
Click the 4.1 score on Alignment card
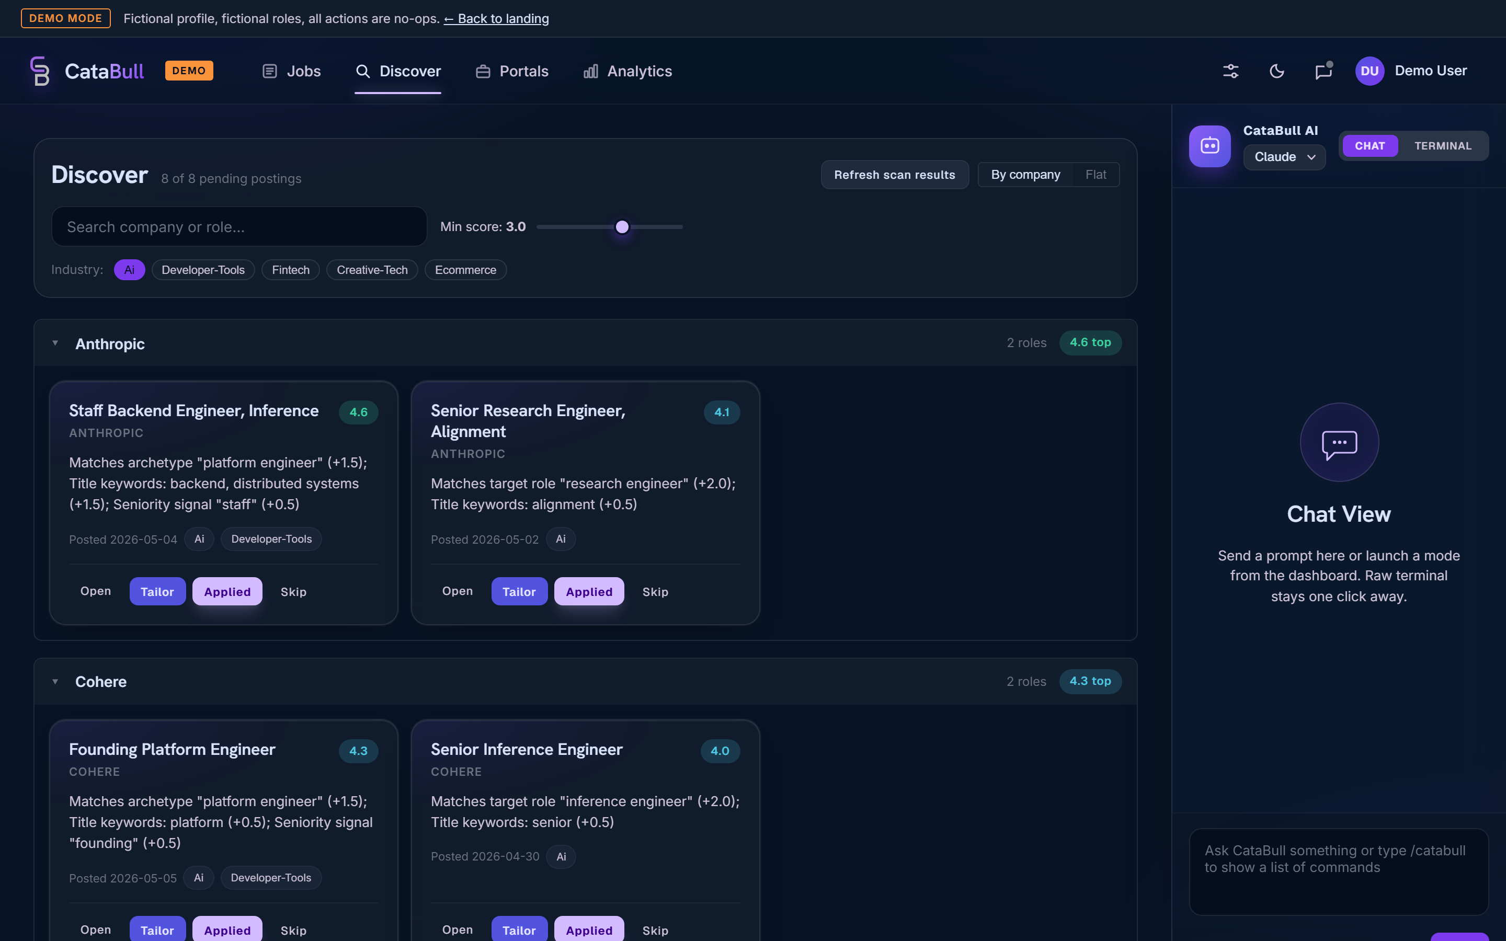721,412
